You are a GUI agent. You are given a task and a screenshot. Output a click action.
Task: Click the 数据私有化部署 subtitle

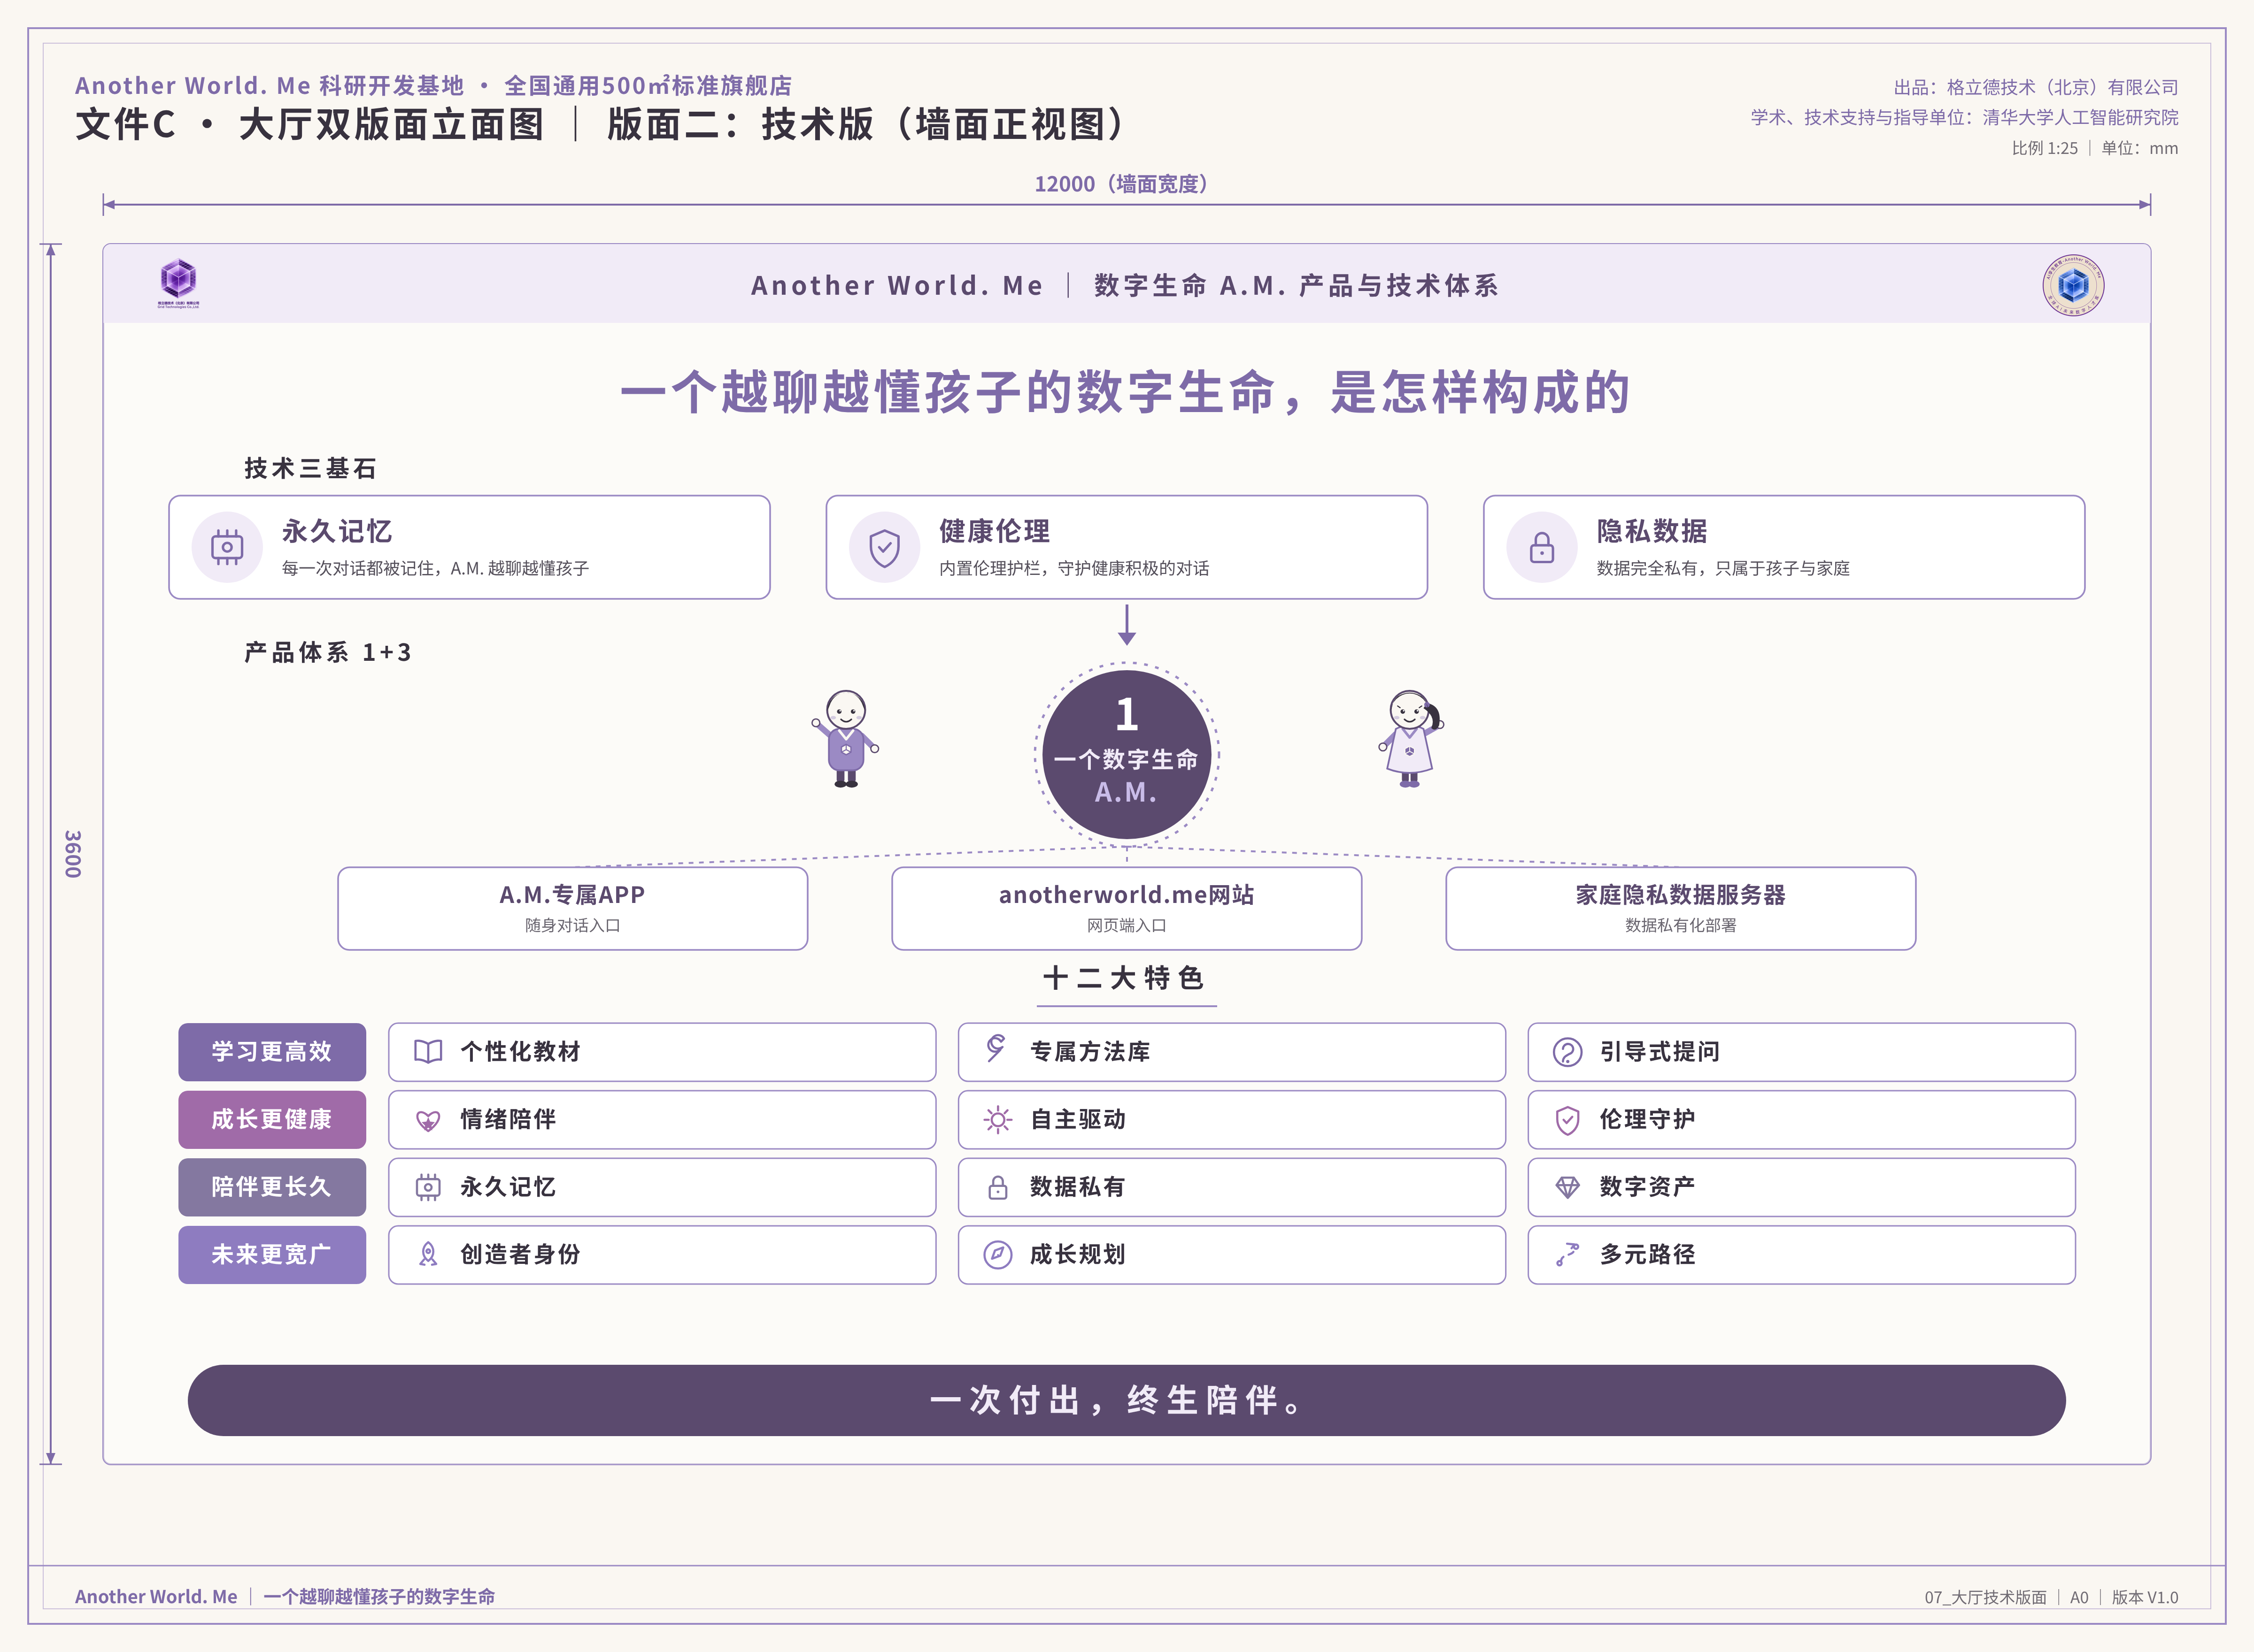coord(1681,925)
